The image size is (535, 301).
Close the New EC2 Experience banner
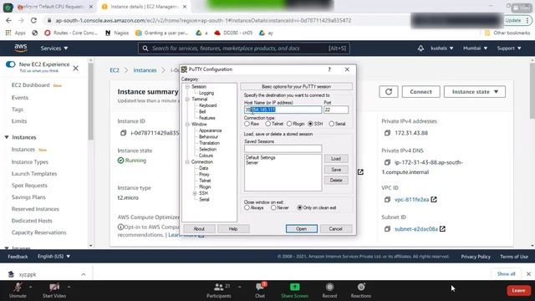click(x=76, y=69)
